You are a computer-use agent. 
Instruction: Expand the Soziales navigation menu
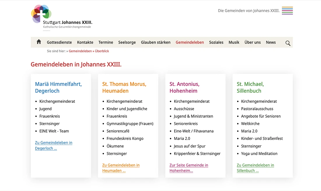(216, 42)
